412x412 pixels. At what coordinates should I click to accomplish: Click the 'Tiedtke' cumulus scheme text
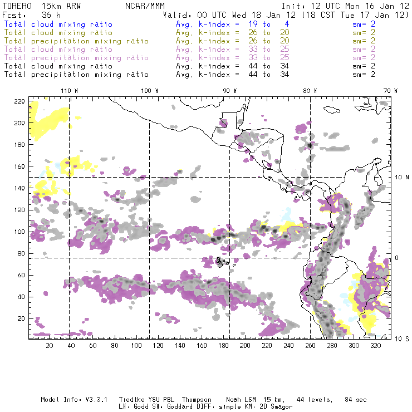[132, 400]
